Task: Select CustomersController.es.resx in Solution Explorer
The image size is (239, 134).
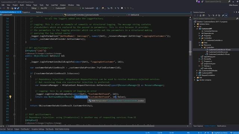Action: click(x=218, y=52)
